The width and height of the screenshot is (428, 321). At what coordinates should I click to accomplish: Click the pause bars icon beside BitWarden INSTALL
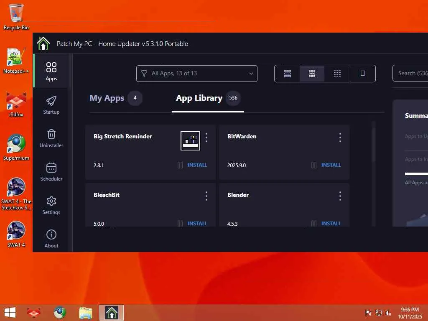click(314, 165)
